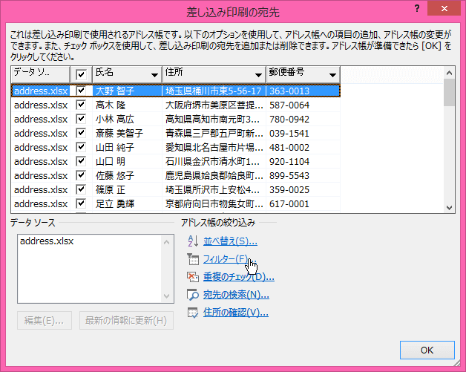Select the postal code 359-0025
Image resolution: width=466 pixels, height=372 pixels.
tap(289, 190)
